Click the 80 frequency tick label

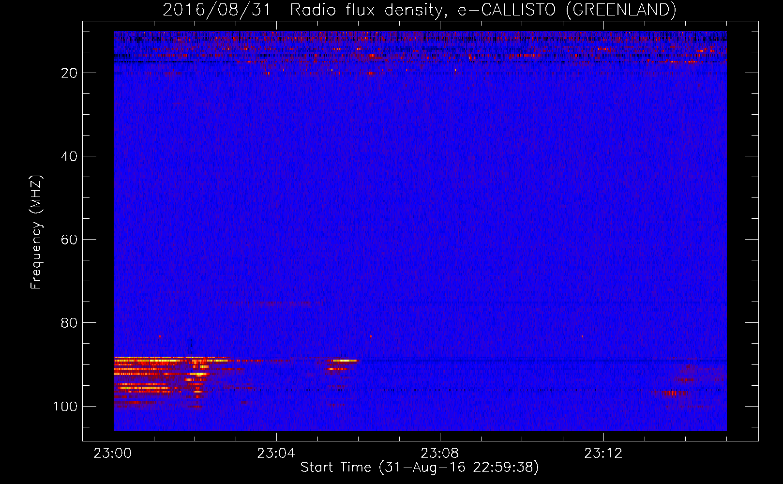coord(69,323)
